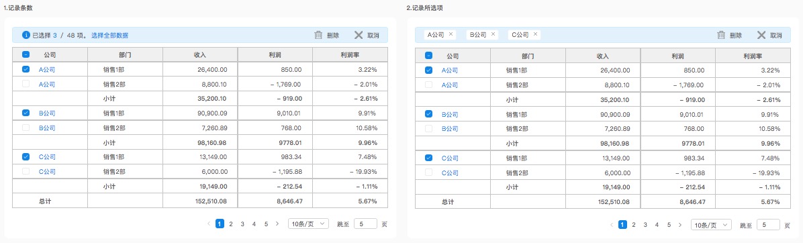
Task: Go to next page in 记录所选项 pagination
Action: (680, 224)
